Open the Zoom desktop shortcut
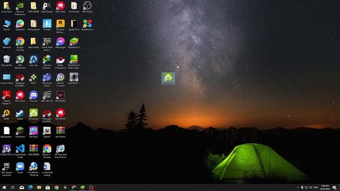This screenshot has height=191, width=340. [x=20, y=168]
